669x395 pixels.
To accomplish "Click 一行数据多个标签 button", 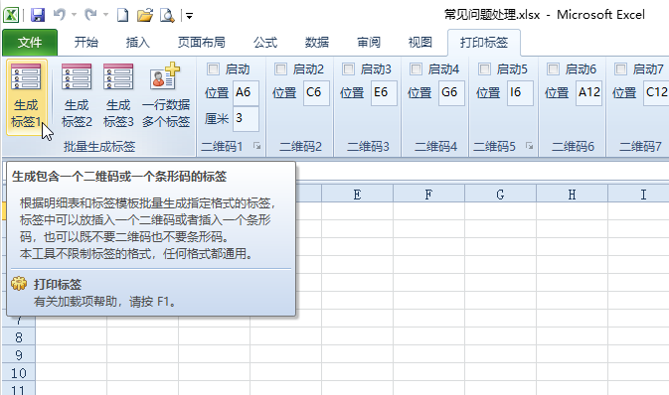I will coord(166,96).
